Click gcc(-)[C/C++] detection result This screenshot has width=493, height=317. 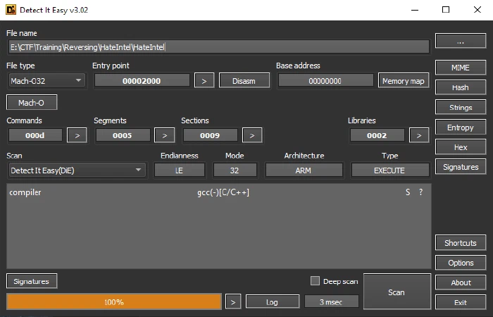[223, 192]
